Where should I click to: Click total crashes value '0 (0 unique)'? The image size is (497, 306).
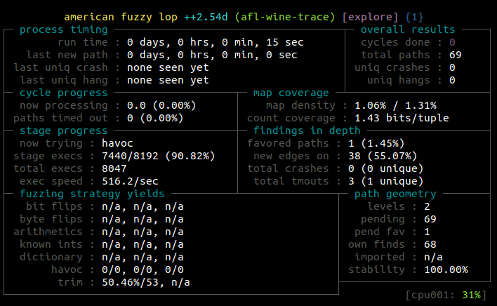pyautogui.click(x=386, y=168)
